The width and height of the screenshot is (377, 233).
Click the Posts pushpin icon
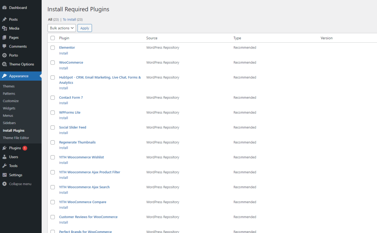pos(4,20)
